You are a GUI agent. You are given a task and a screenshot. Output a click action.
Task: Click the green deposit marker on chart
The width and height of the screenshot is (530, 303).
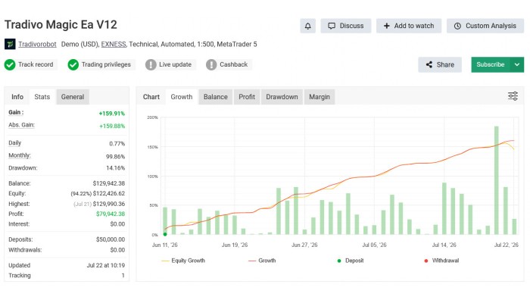[165, 234]
